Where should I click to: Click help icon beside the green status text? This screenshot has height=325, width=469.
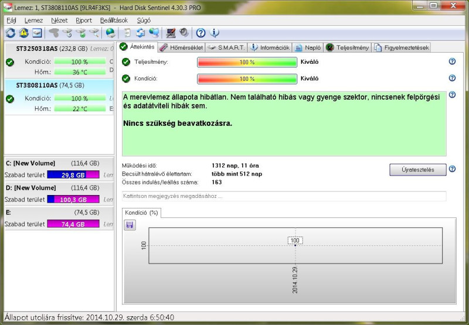tap(452, 95)
